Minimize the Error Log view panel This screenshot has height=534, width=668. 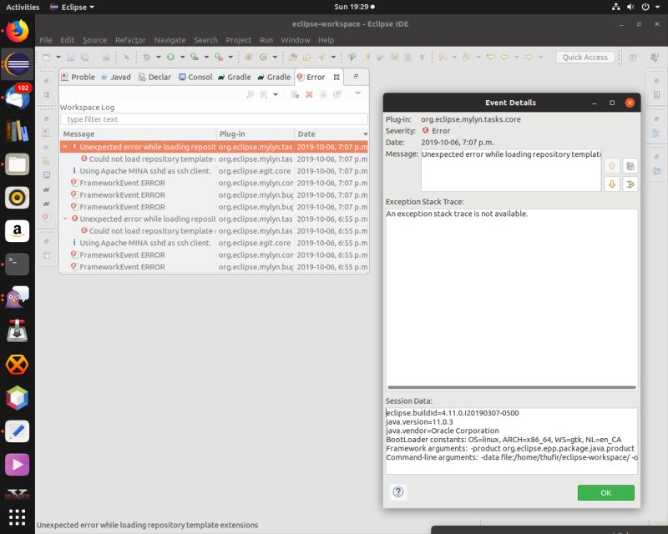[x=356, y=77]
